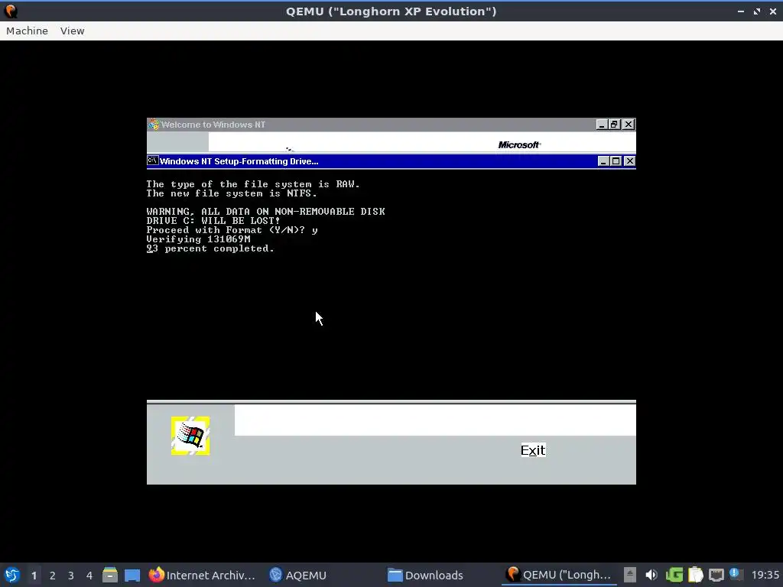Minimize the Welcome to Windows NT window
Image resolution: width=783 pixels, height=587 pixels.
coord(602,125)
